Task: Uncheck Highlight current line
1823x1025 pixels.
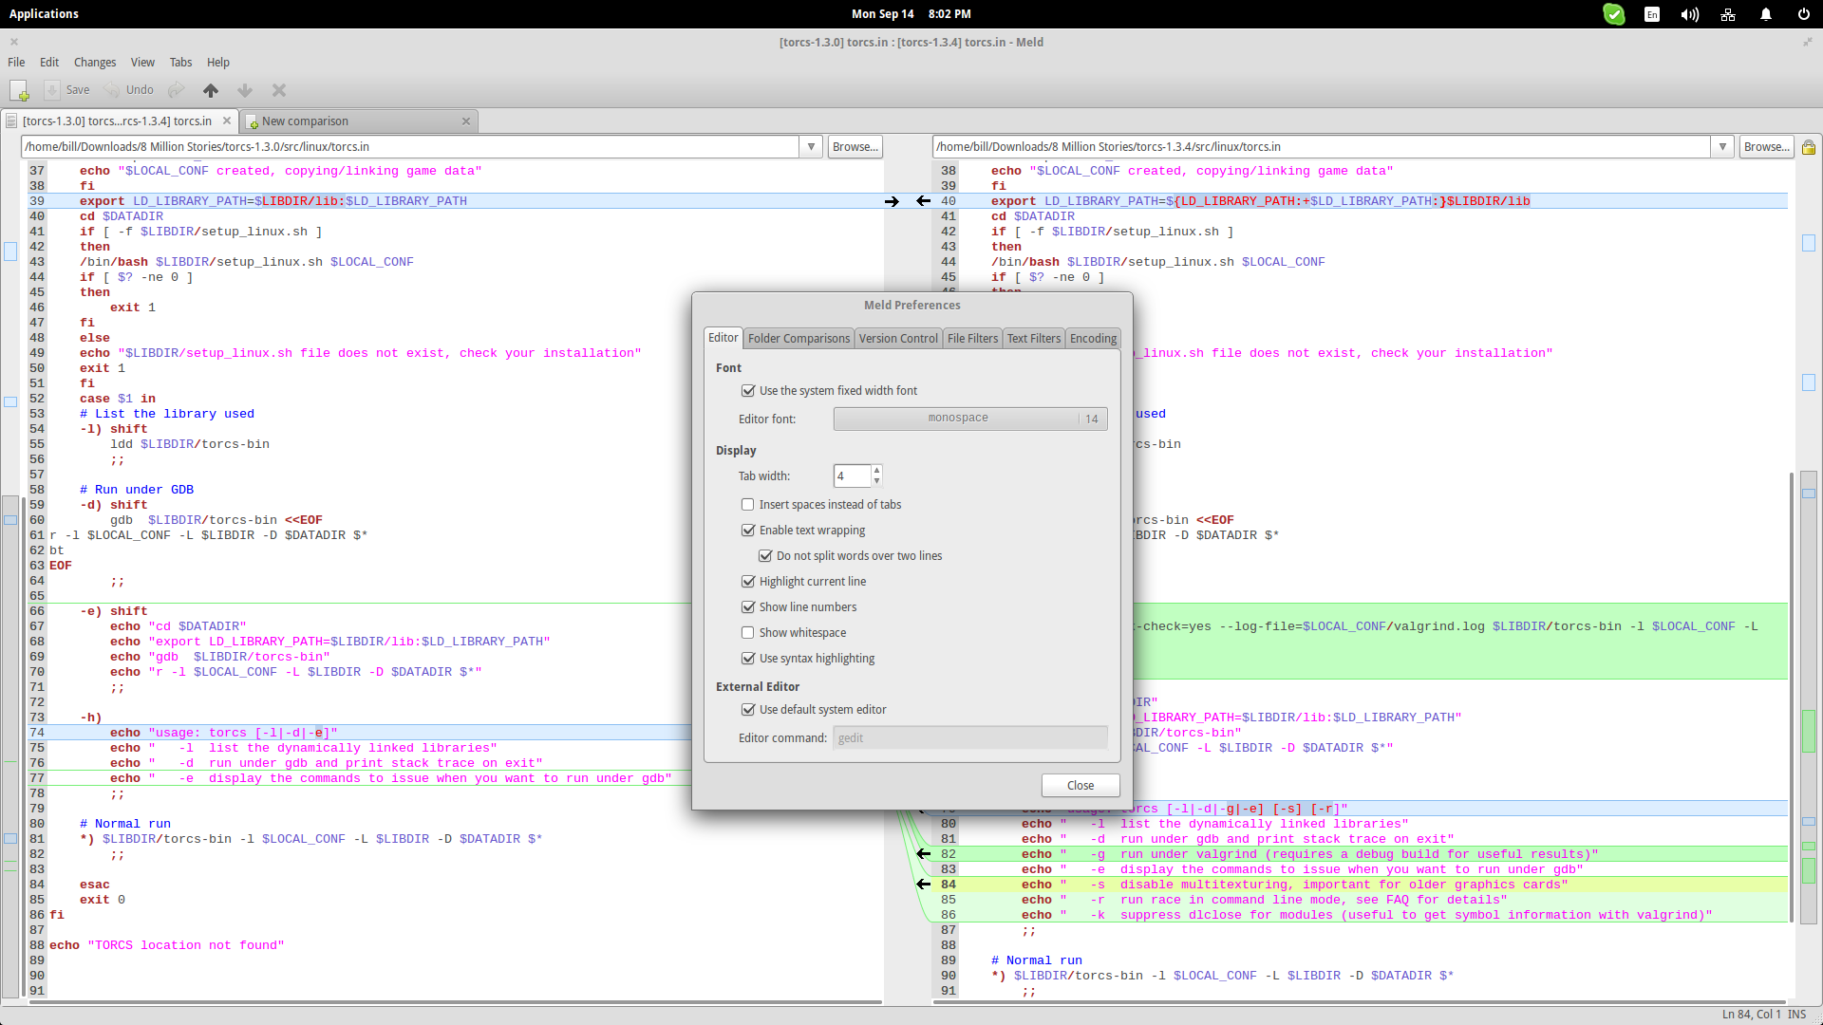Action: pos(748,582)
